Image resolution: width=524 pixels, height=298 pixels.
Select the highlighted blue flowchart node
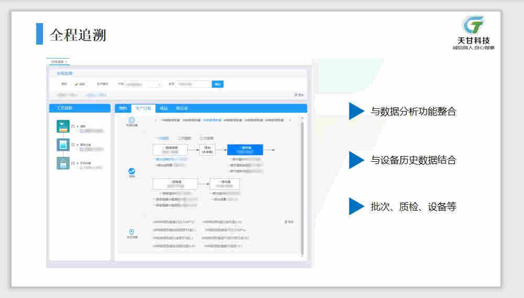245,150
